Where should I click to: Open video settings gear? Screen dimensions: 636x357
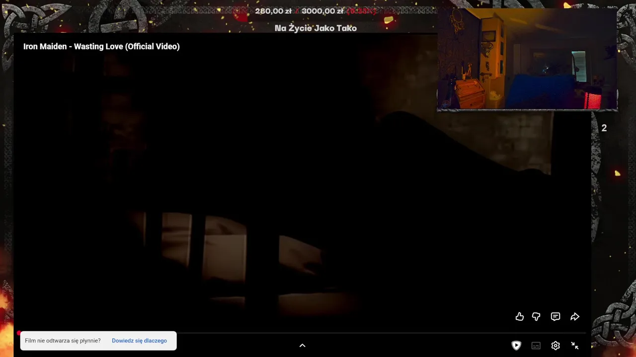tap(556, 346)
